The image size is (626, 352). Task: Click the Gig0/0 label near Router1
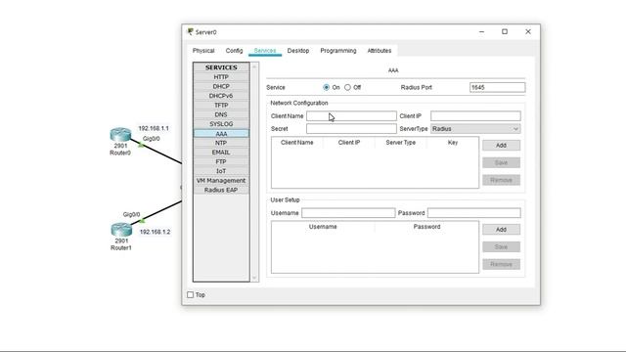point(132,215)
